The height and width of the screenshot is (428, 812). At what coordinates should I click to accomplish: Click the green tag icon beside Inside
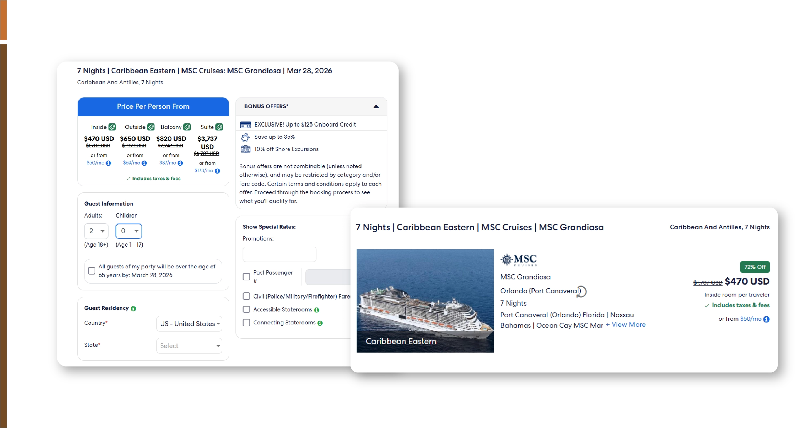coord(112,127)
